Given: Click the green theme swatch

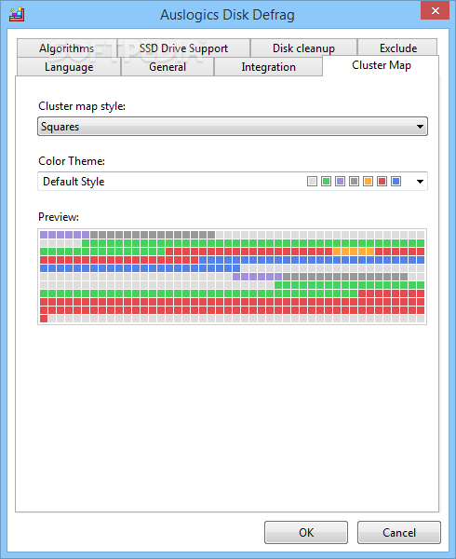Looking at the screenshot, I should point(326,182).
